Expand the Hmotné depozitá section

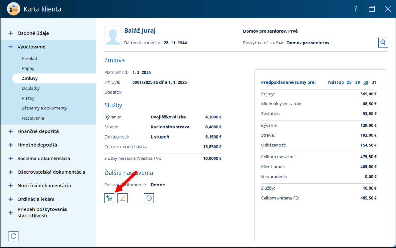11,145
